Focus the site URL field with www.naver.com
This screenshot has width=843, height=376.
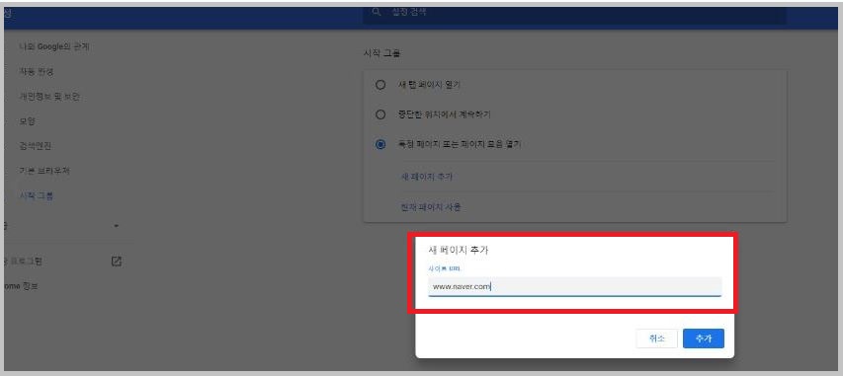tap(575, 287)
